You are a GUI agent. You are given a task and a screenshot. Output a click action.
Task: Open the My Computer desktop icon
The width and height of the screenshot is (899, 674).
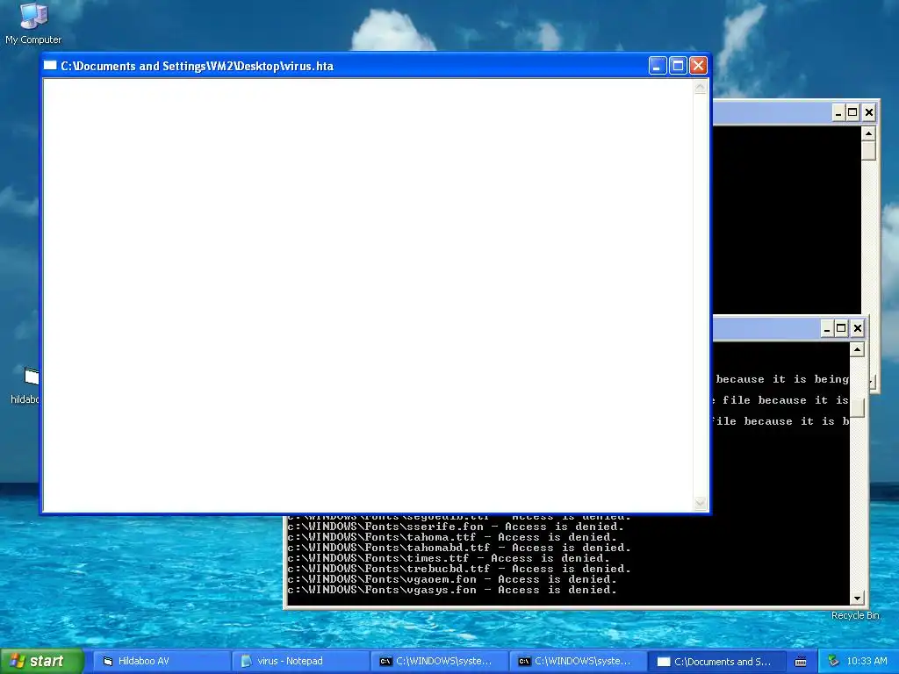(33, 24)
